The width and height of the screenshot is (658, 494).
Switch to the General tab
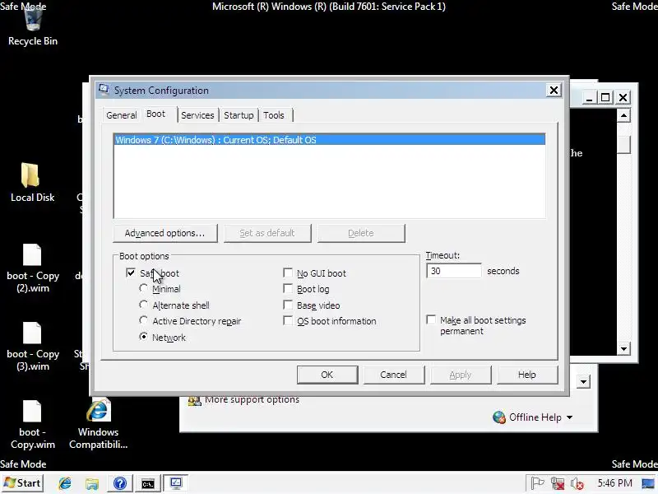tap(121, 115)
